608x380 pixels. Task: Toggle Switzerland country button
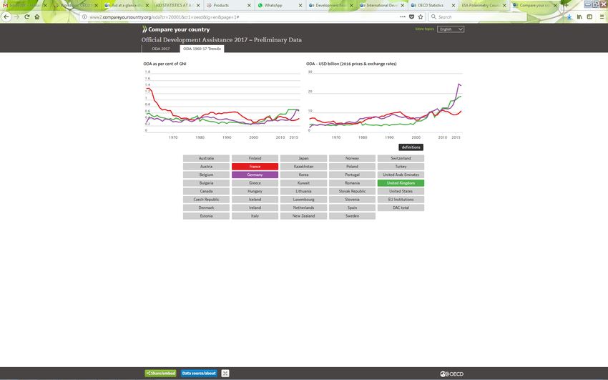pyautogui.click(x=401, y=158)
